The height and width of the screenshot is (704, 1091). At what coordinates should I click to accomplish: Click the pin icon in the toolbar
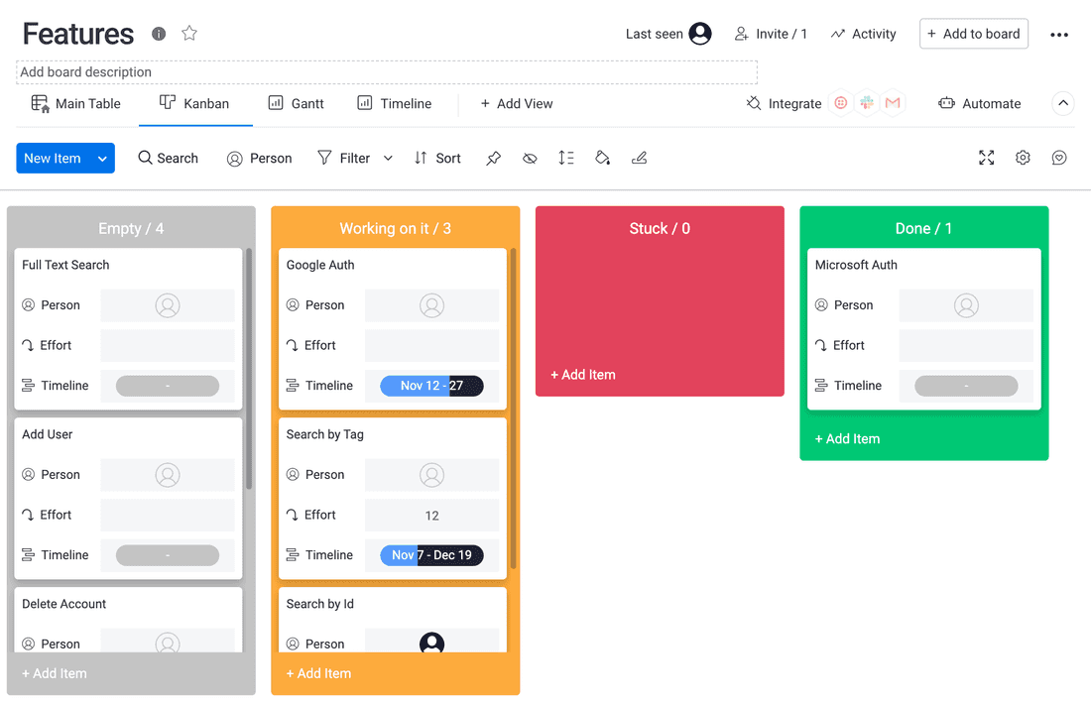click(x=493, y=158)
